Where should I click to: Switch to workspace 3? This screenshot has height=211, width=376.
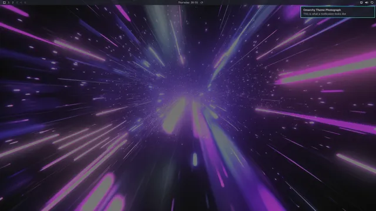point(17,2)
